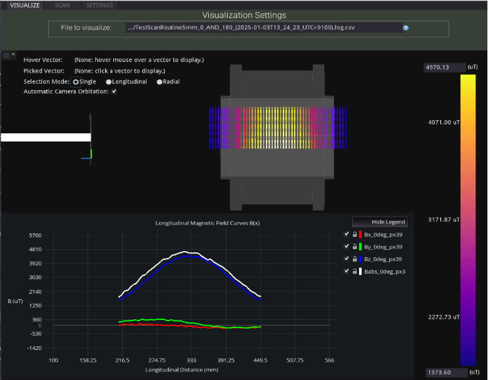
Task: Click the blue Bz color swatch
Action: click(x=362, y=259)
